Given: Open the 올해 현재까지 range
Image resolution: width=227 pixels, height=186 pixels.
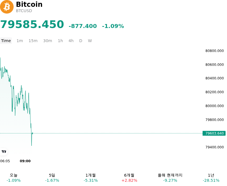Looking at the screenshot, I should [x=170, y=178].
